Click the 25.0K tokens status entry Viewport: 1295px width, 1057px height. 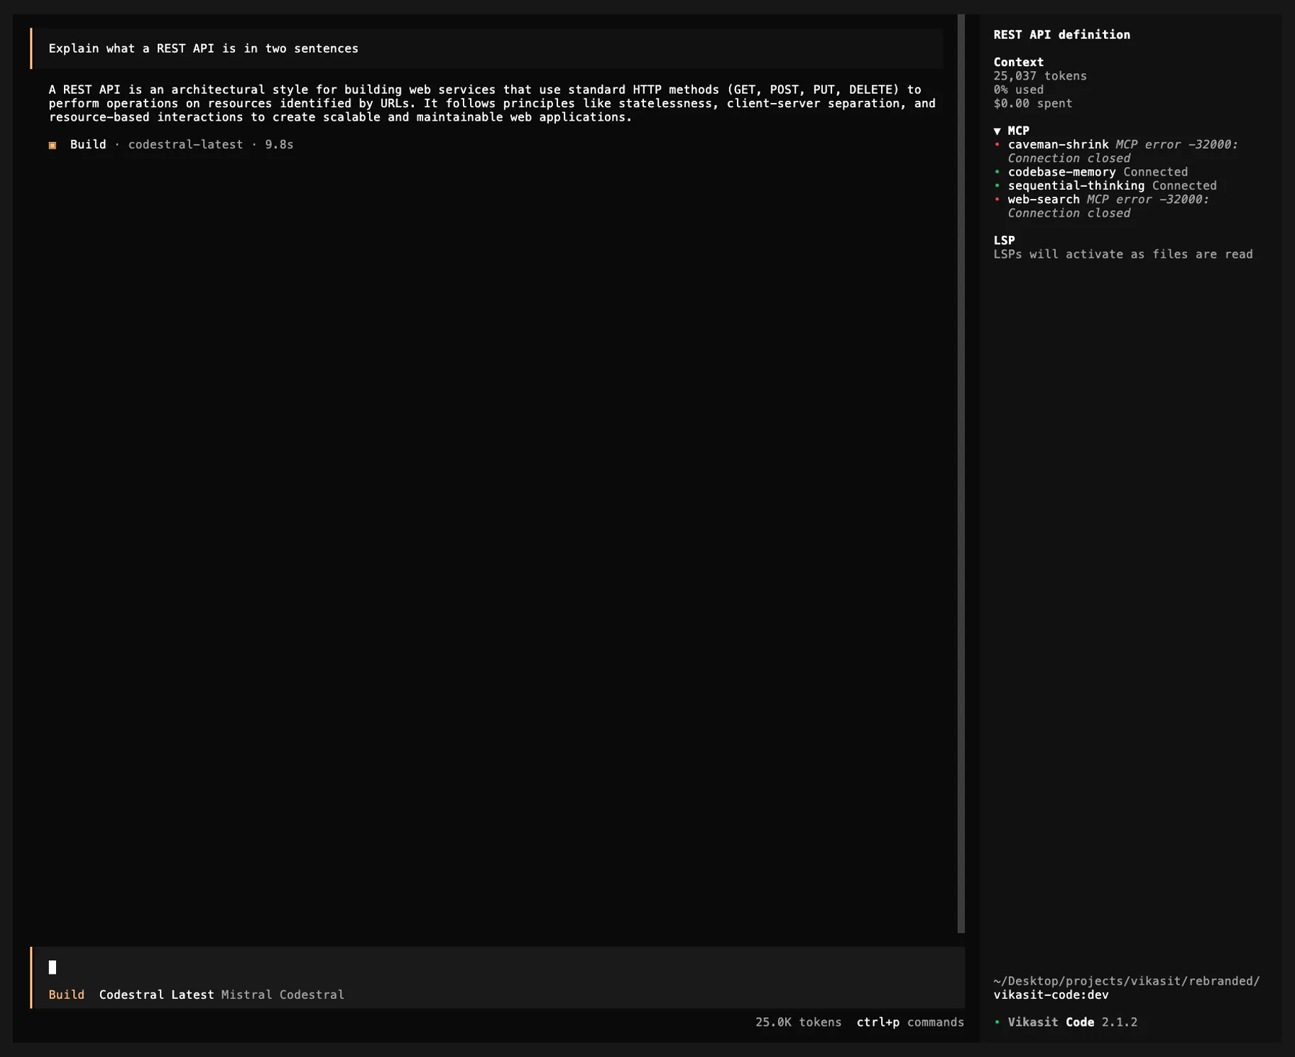(798, 1022)
